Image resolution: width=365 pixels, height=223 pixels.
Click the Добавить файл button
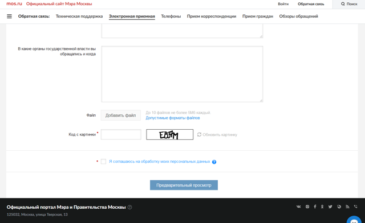[120, 115]
